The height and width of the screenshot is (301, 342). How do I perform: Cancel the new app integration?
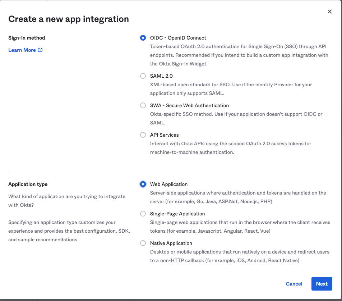pyautogui.click(x=294, y=284)
